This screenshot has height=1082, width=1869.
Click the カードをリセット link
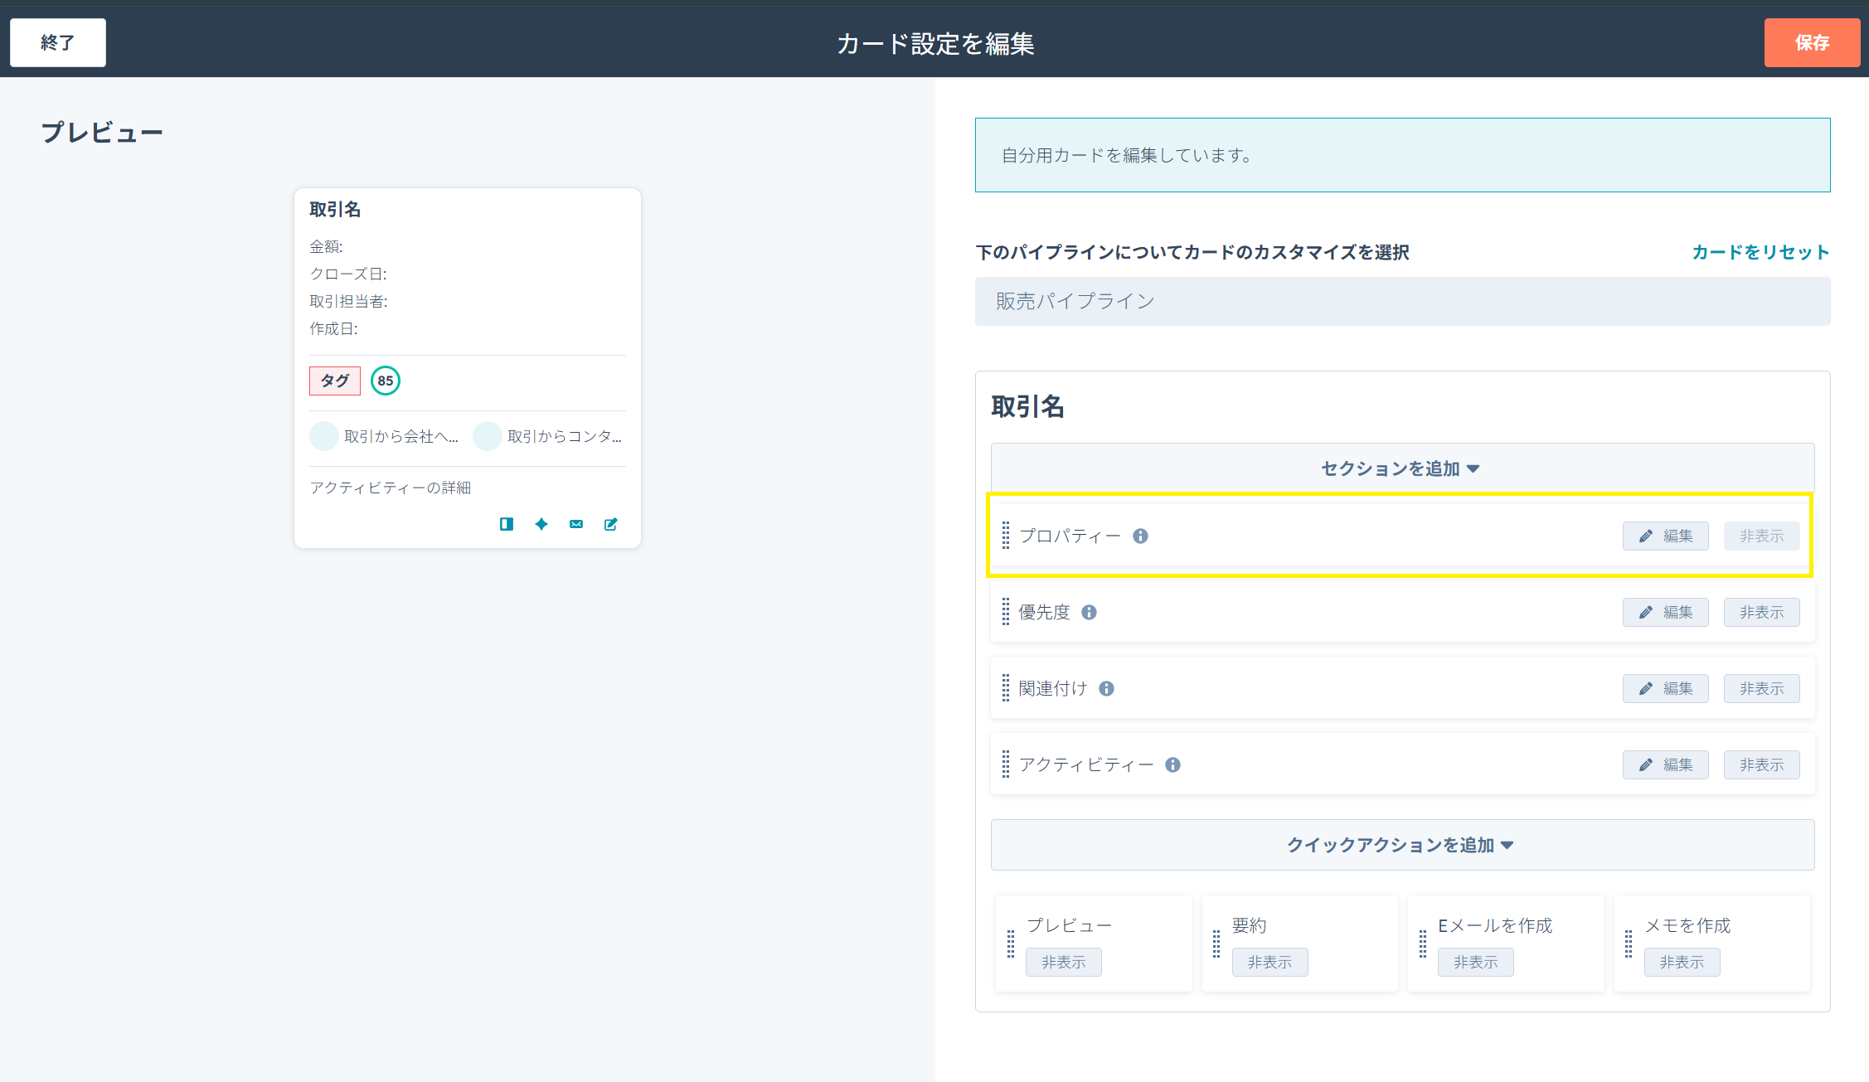(x=1760, y=252)
